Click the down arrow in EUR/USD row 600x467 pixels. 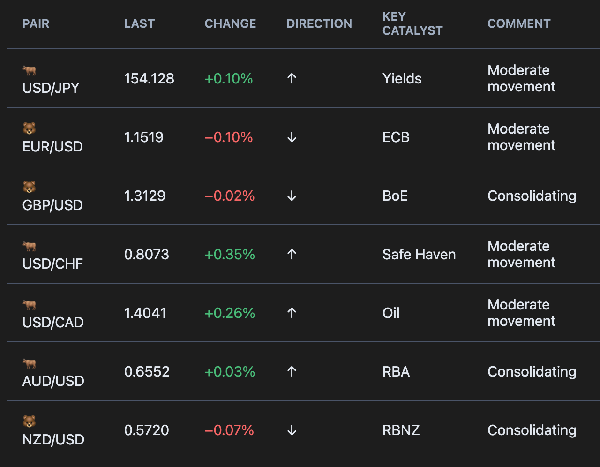(x=292, y=137)
